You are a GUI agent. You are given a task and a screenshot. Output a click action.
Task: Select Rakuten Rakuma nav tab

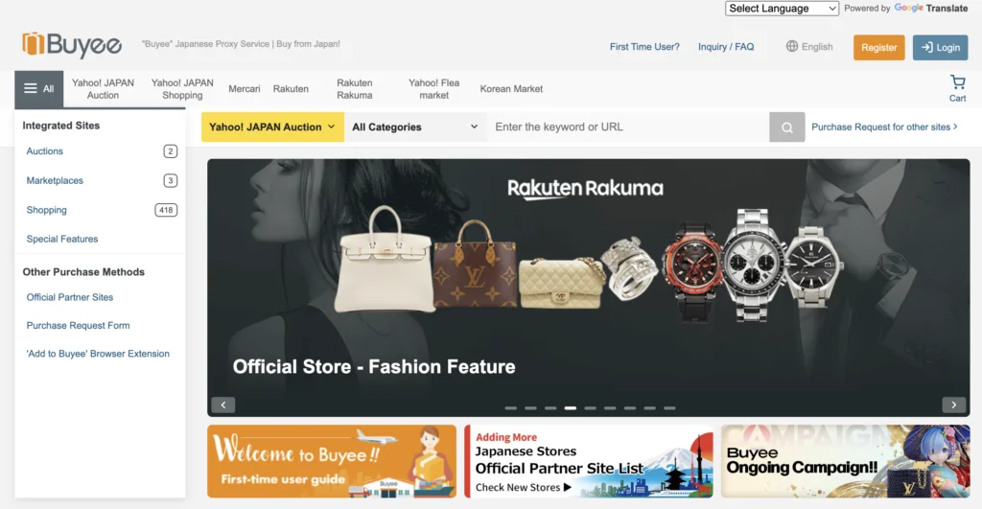coord(355,89)
